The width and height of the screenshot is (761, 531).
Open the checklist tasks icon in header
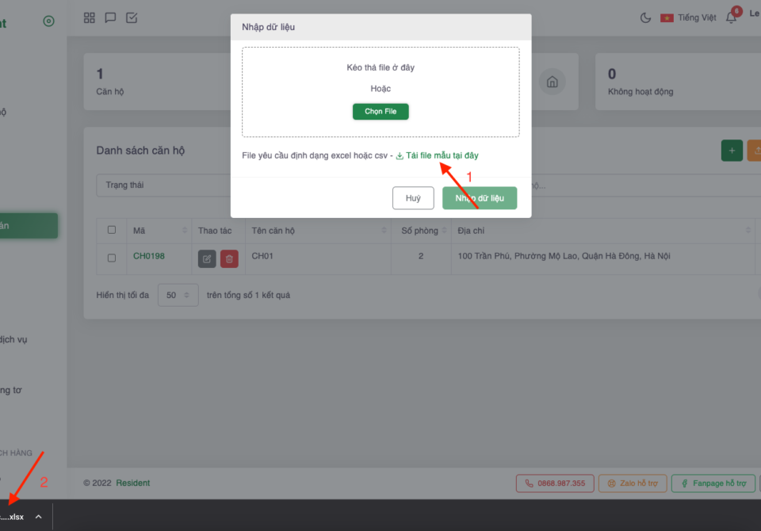click(132, 17)
